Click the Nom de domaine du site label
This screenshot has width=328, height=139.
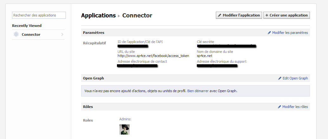(215, 52)
